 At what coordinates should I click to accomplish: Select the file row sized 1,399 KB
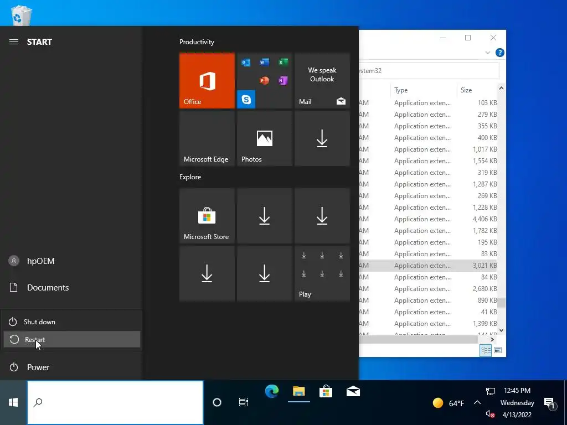[428, 323]
